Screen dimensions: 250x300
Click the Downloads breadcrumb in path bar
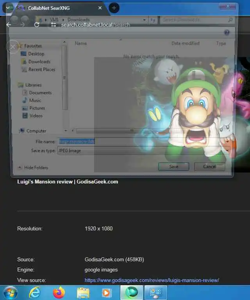click(79, 20)
